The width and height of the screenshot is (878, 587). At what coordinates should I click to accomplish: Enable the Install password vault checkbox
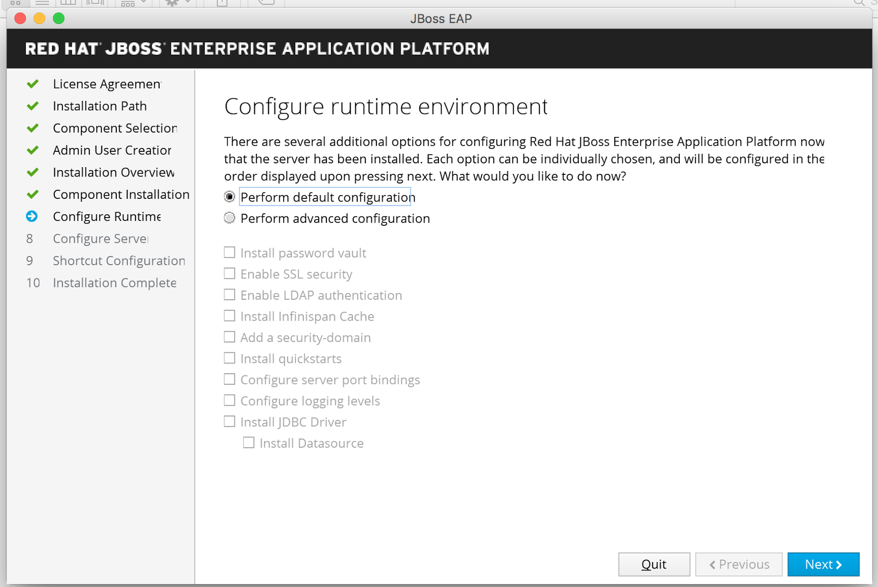click(x=229, y=253)
